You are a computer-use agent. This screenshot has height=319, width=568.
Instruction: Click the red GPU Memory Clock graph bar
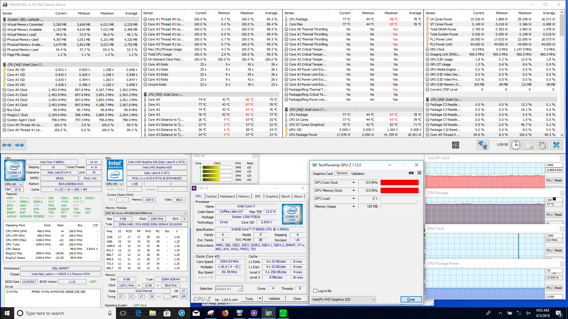point(399,191)
